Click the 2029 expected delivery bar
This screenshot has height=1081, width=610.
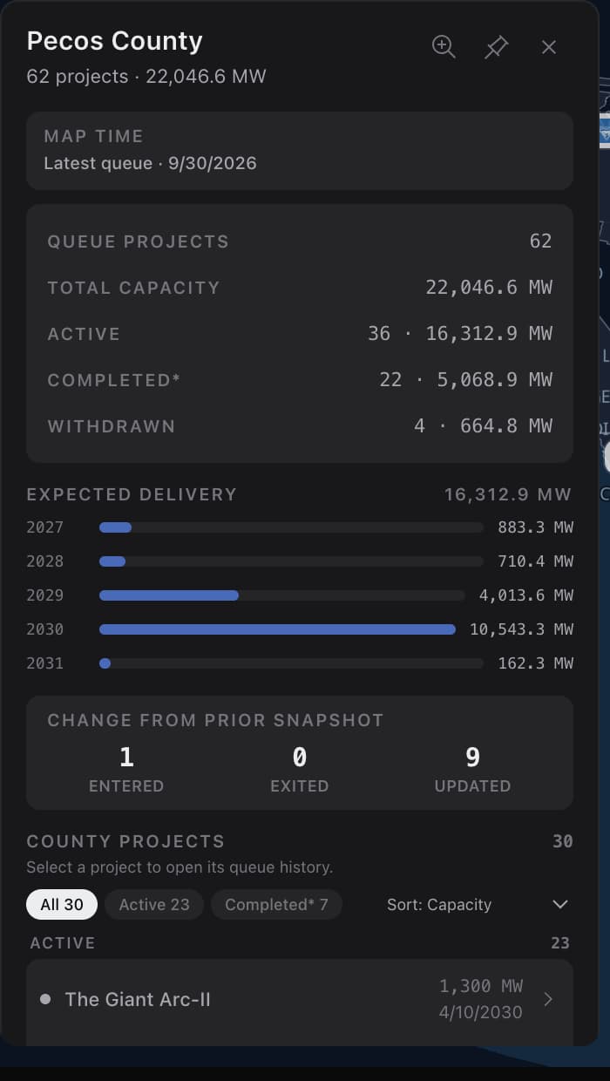pos(169,595)
